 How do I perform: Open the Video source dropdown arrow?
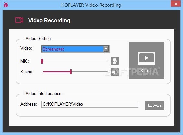point(106,49)
